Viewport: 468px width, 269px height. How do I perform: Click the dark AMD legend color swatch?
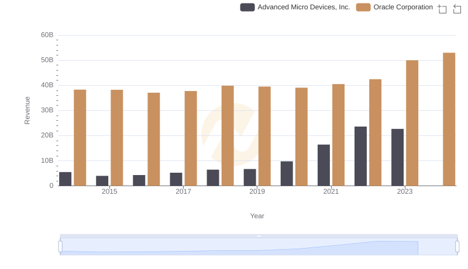247,7
